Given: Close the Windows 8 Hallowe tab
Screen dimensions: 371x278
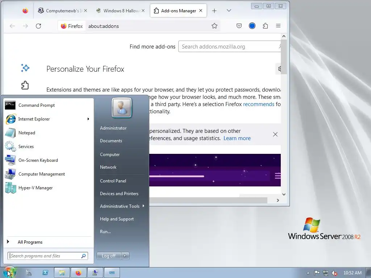Looking at the screenshot, I should tap(143, 10).
